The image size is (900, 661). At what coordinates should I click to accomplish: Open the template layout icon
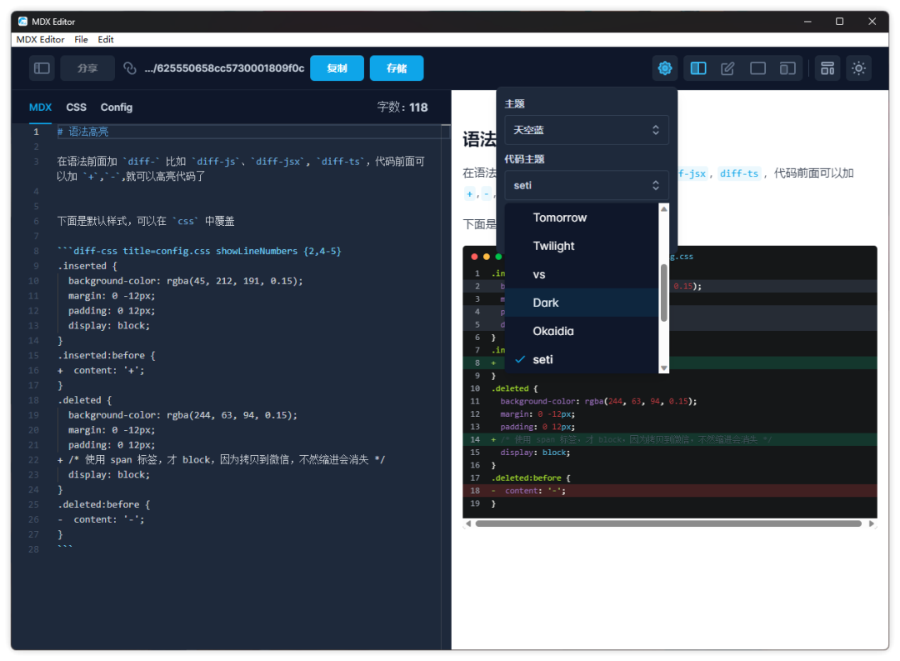click(827, 68)
